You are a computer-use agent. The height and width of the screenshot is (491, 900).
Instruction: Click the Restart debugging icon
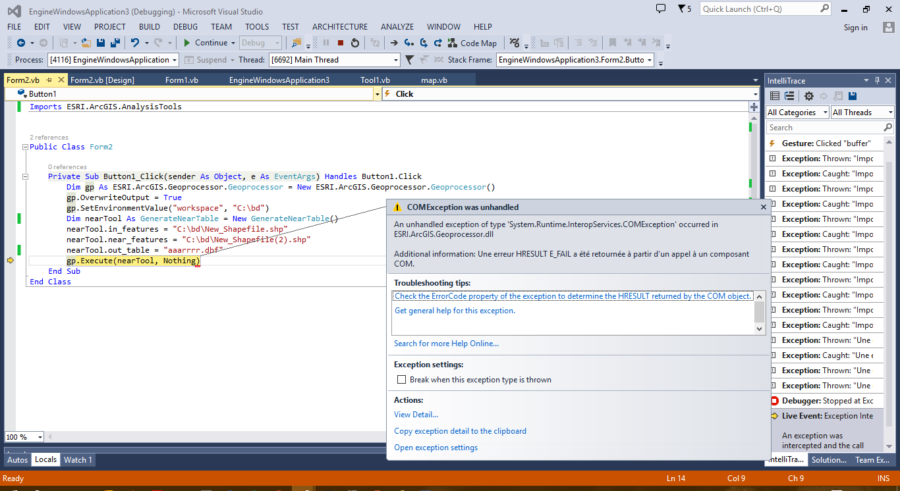coord(355,43)
